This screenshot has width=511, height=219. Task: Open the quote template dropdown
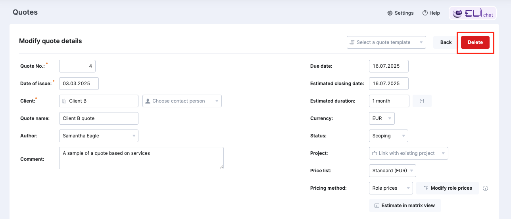pyautogui.click(x=386, y=42)
